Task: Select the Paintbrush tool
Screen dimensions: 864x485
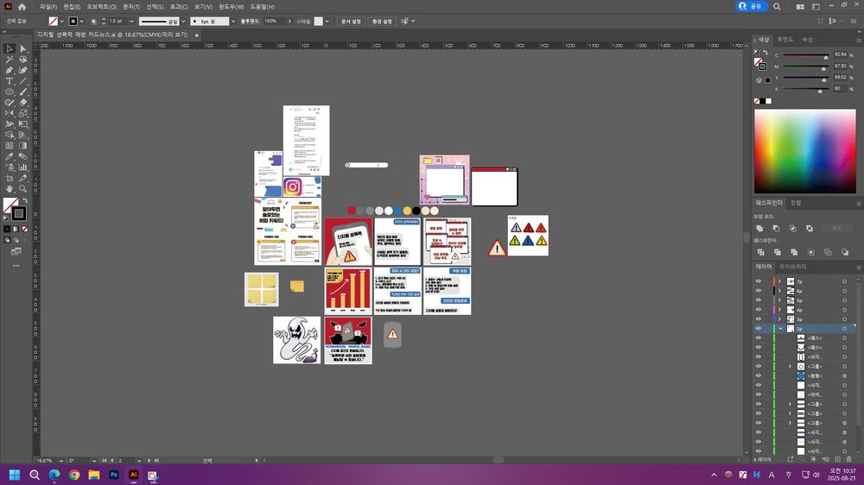Action: click(23, 92)
